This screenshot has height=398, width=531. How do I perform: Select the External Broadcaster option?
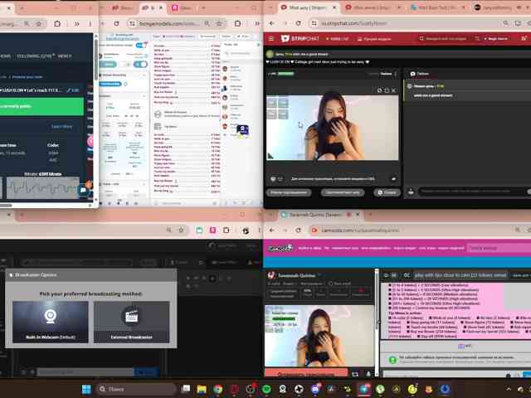[131, 322]
